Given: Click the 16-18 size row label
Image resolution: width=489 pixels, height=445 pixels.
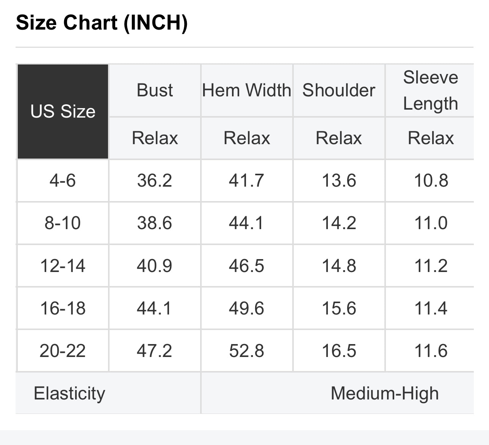Looking at the screenshot, I should tap(63, 308).
